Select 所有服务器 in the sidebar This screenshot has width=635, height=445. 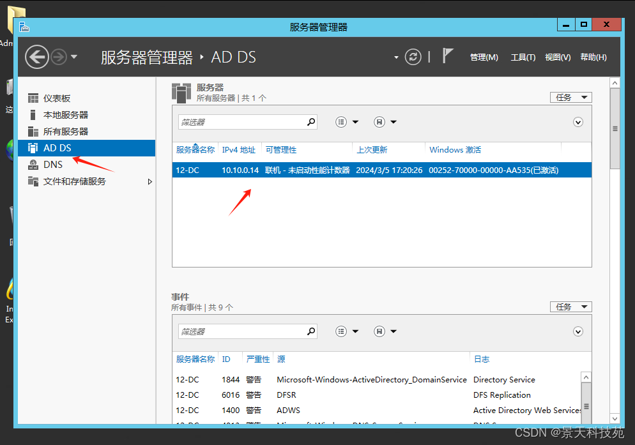[87, 132]
